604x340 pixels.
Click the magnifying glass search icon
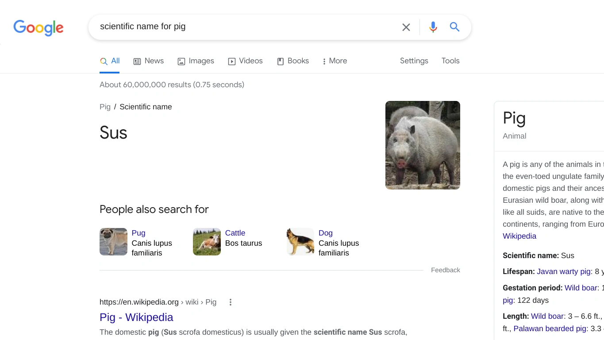[x=454, y=27]
